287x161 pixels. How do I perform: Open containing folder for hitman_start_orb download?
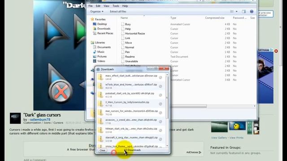[x=161, y=130]
